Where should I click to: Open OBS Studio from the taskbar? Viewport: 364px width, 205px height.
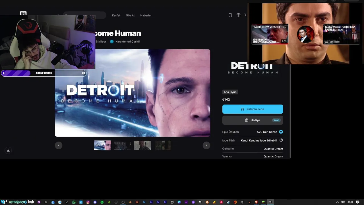pyautogui.click(x=123, y=202)
